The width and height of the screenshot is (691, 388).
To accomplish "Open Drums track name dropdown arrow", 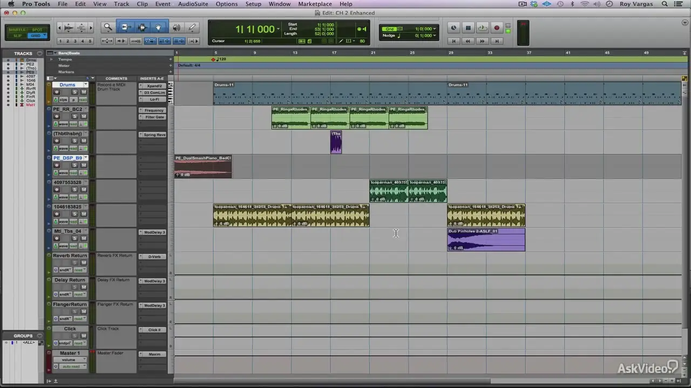I will (85, 85).
